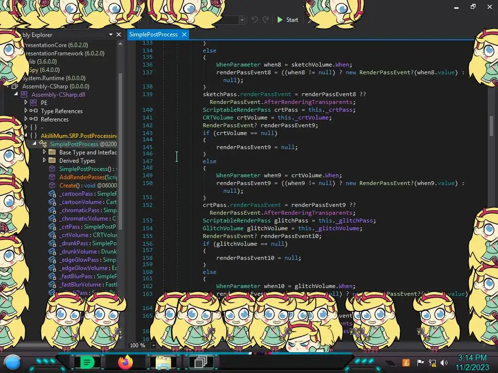Viewport: 498px width, 373px height.
Task: Select the _drunkVolume : Drunk field row
Action: tap(88, 251)
